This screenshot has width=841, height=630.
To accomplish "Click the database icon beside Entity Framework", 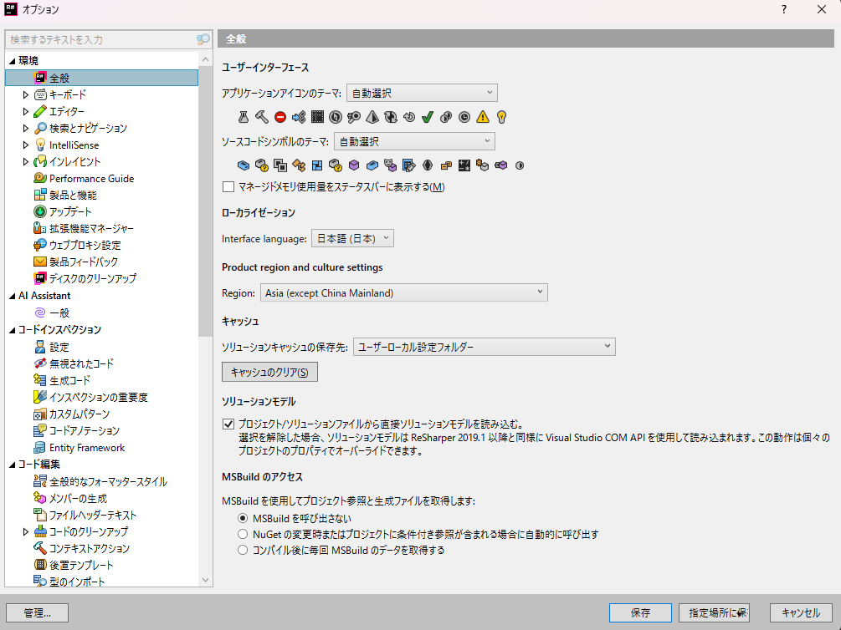I will [40, 448].
